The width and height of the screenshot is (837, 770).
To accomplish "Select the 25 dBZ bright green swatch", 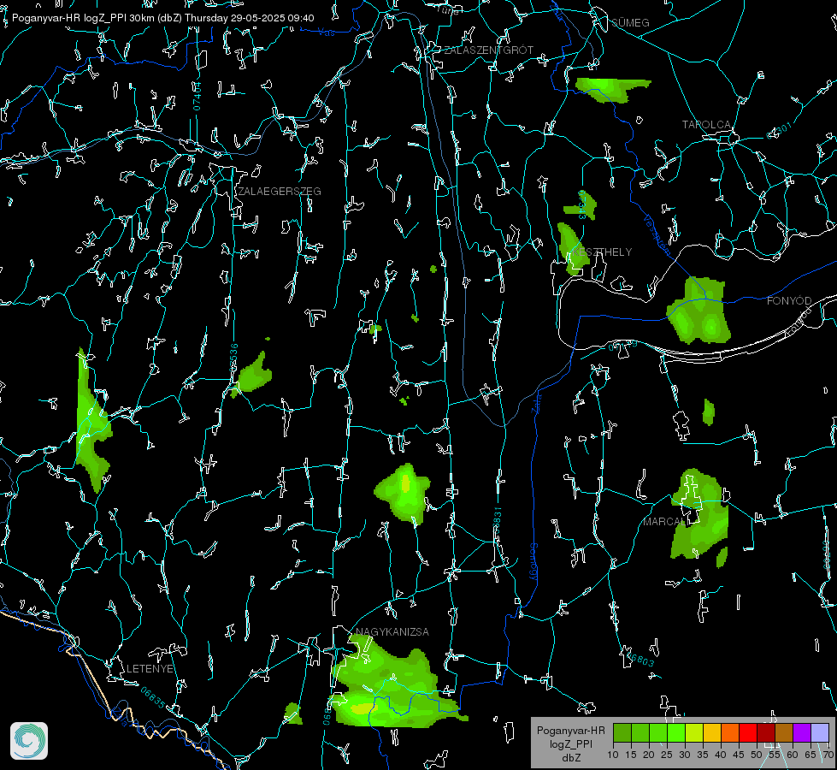I will 676,732.
